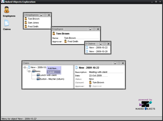Maximize the Claim window

click(x=118, y=63)
